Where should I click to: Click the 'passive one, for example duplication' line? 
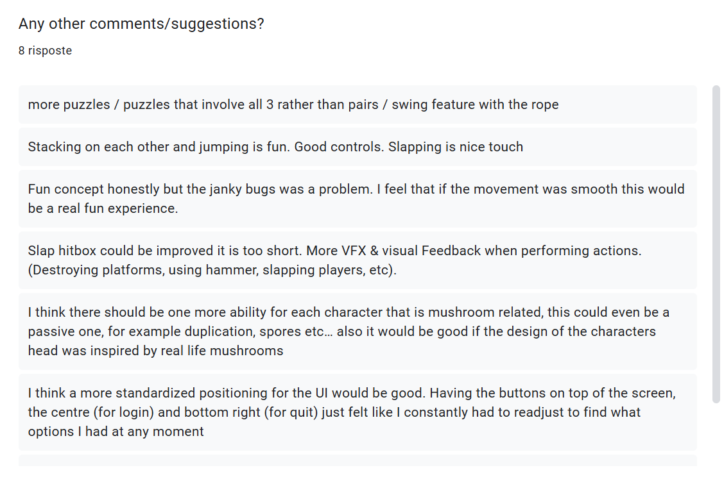[x=341, y=331]
